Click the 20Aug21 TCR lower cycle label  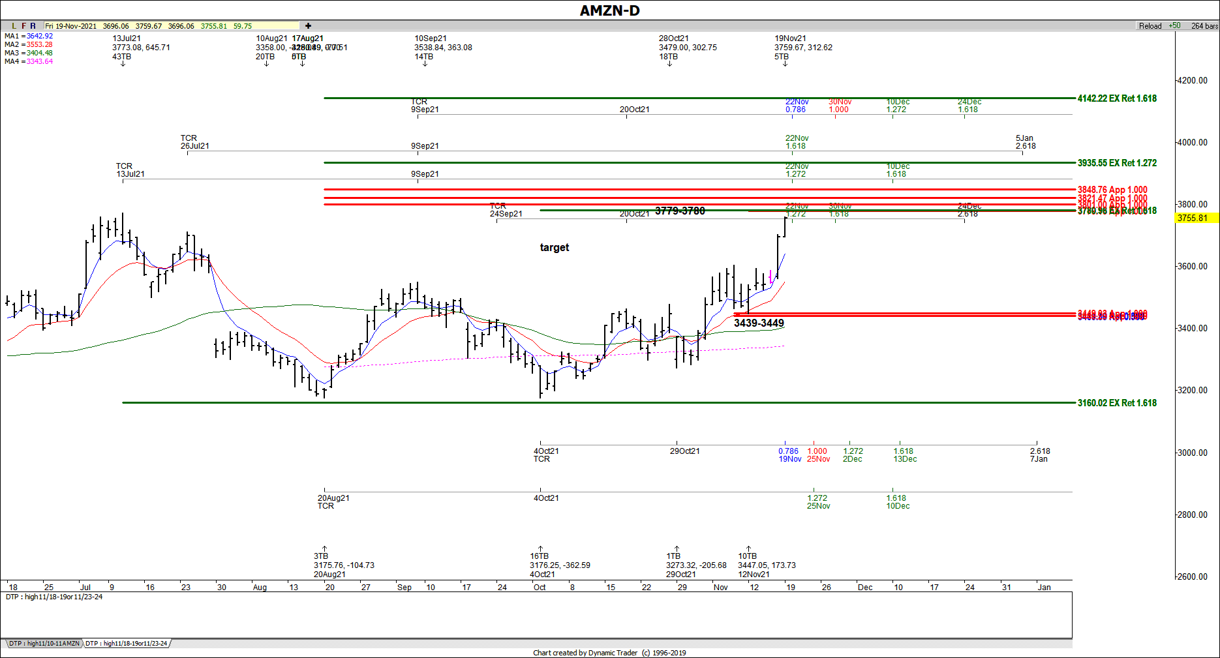coord(333,502)
